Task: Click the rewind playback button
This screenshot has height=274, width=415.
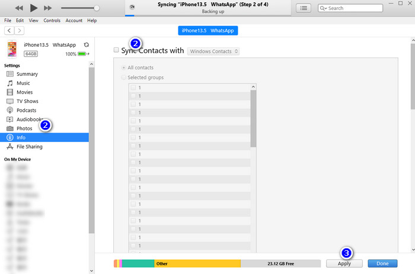Action: (x=19, y=8)
